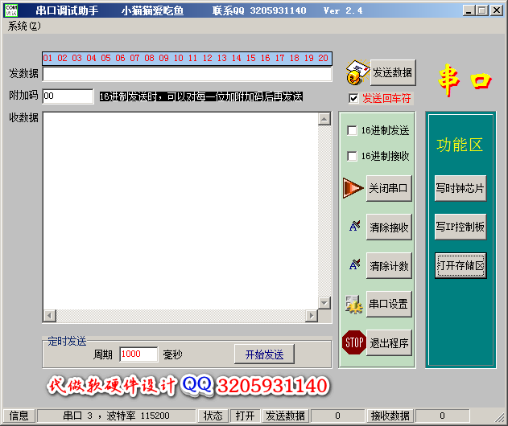Click the sent data count 0
This screenshot has height=426, width=508.
337,416
